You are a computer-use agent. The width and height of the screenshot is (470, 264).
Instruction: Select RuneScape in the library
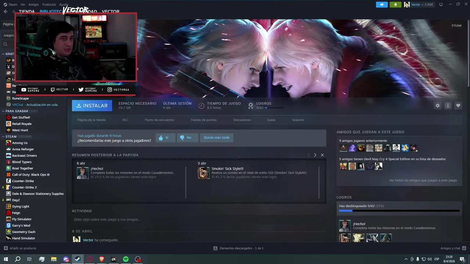tap(20, 98)
